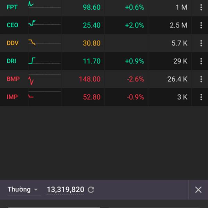Viewport: 208px width, 208px height.
Task: Expand the Thường order type dropdown
Action: [24, 190]
